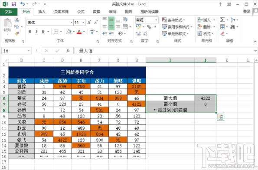Decrease indent icon
This screenshot has width=258, height=170.
click(105, 33)
